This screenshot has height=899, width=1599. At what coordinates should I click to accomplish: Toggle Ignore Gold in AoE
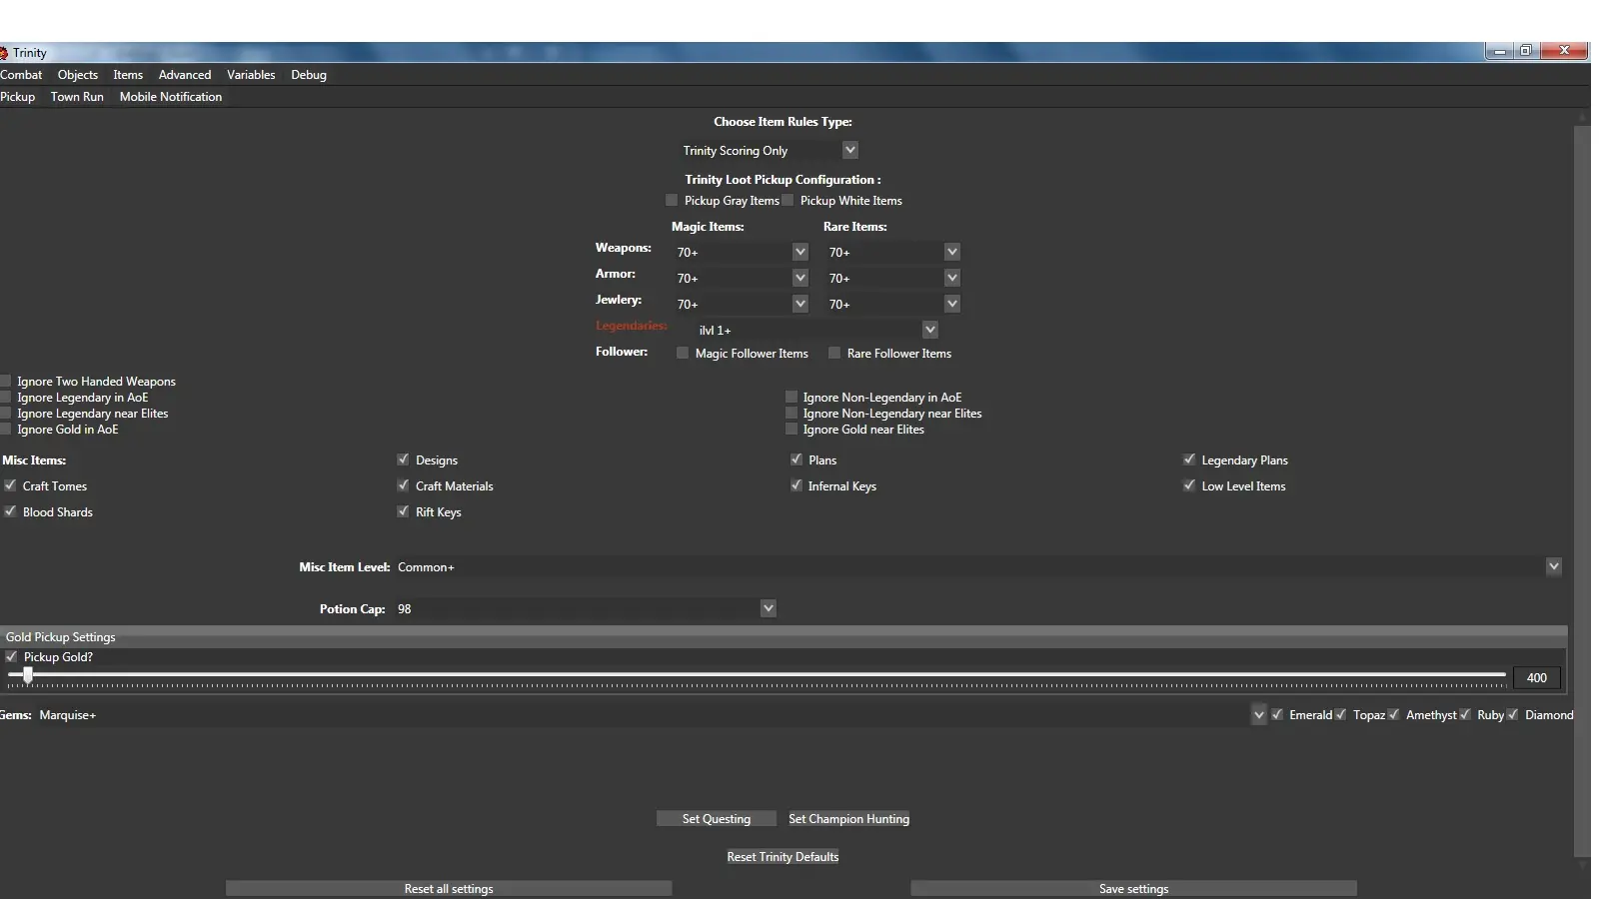coord(6,430)
